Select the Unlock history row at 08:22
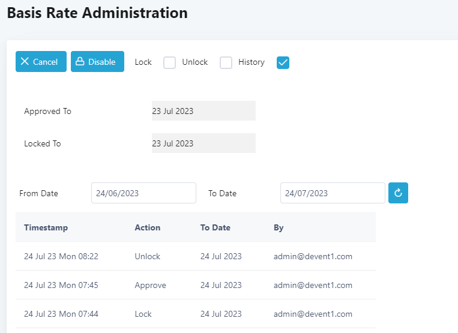The width and height of the screenshot is (458, 333). pyautogui.click(x=196, y=256)
